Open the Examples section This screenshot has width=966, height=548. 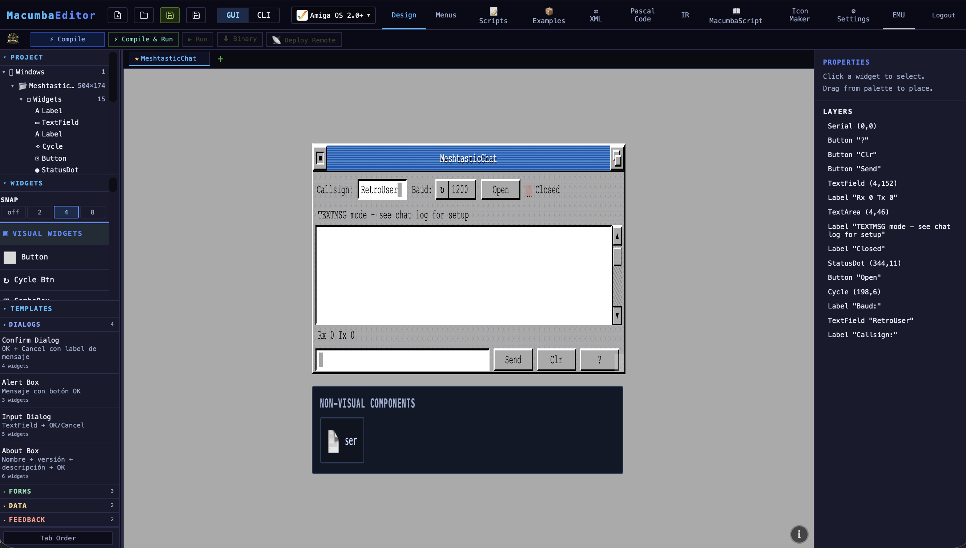548,16
